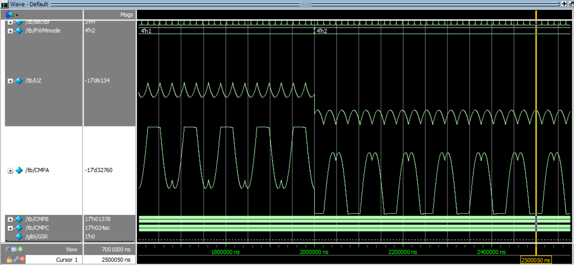Click the Now label

(x=71, y=249)
